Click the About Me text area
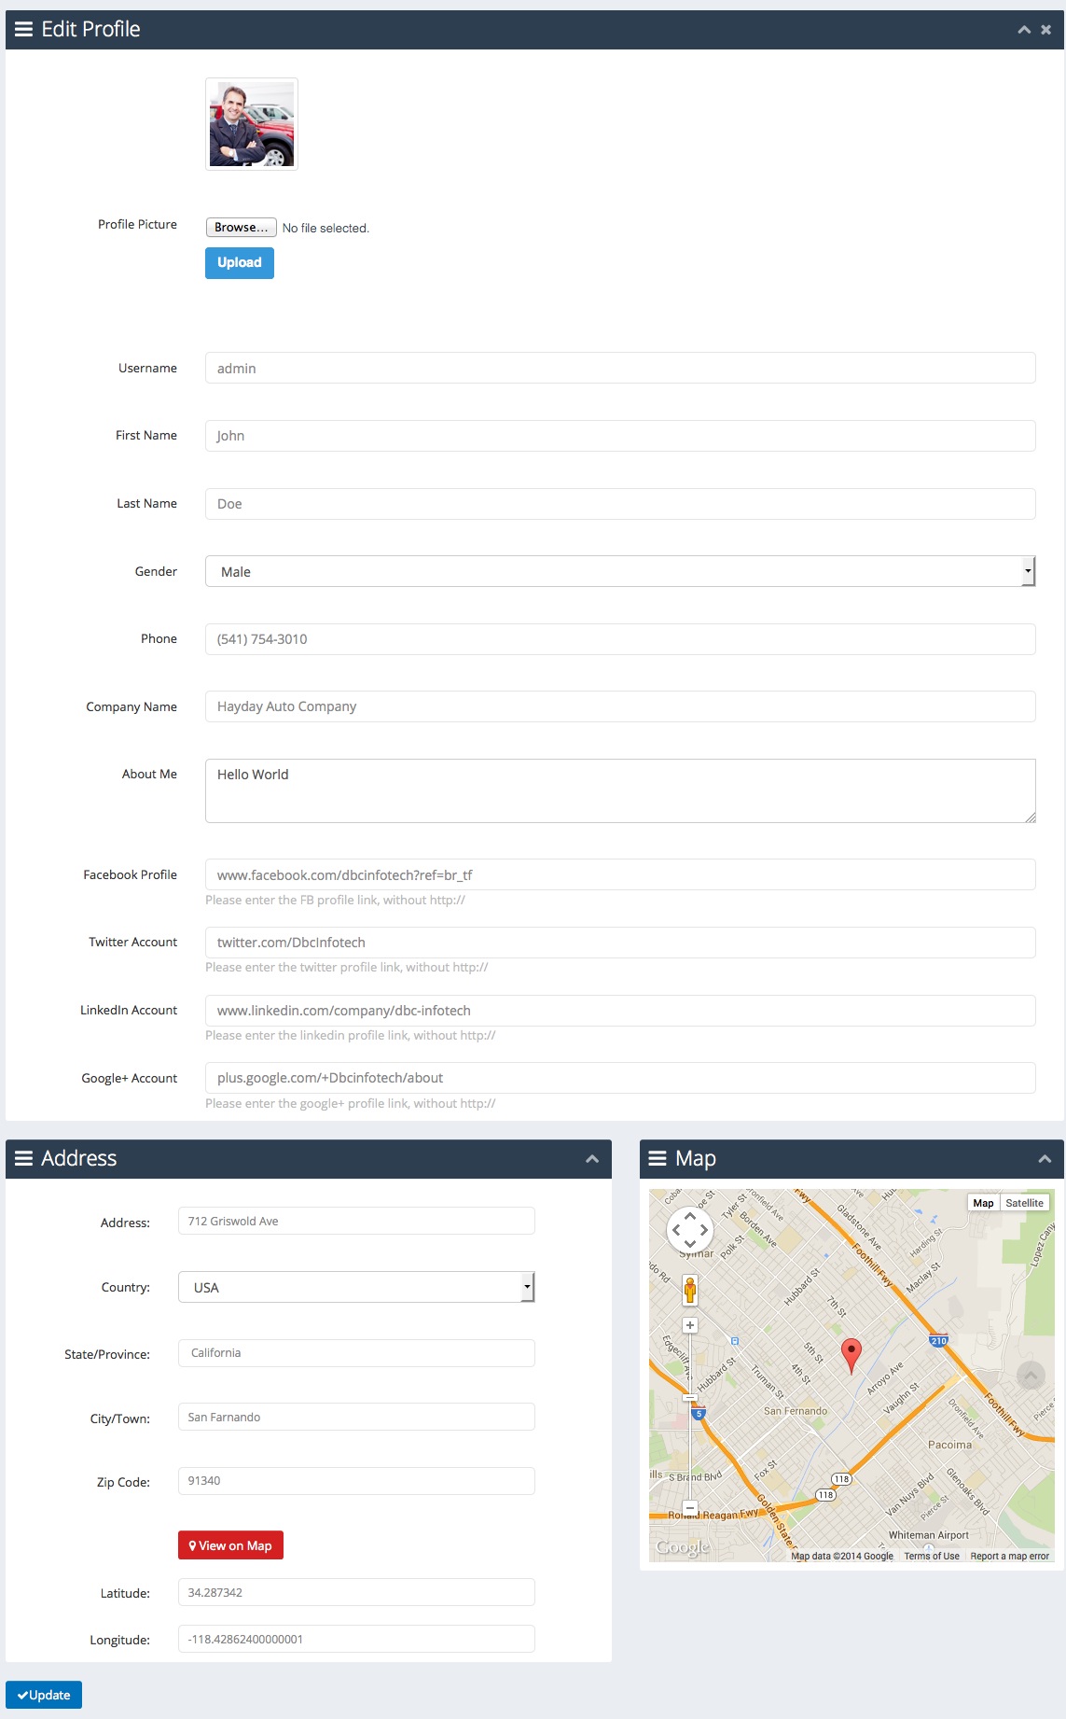 (x=620, y=790)
